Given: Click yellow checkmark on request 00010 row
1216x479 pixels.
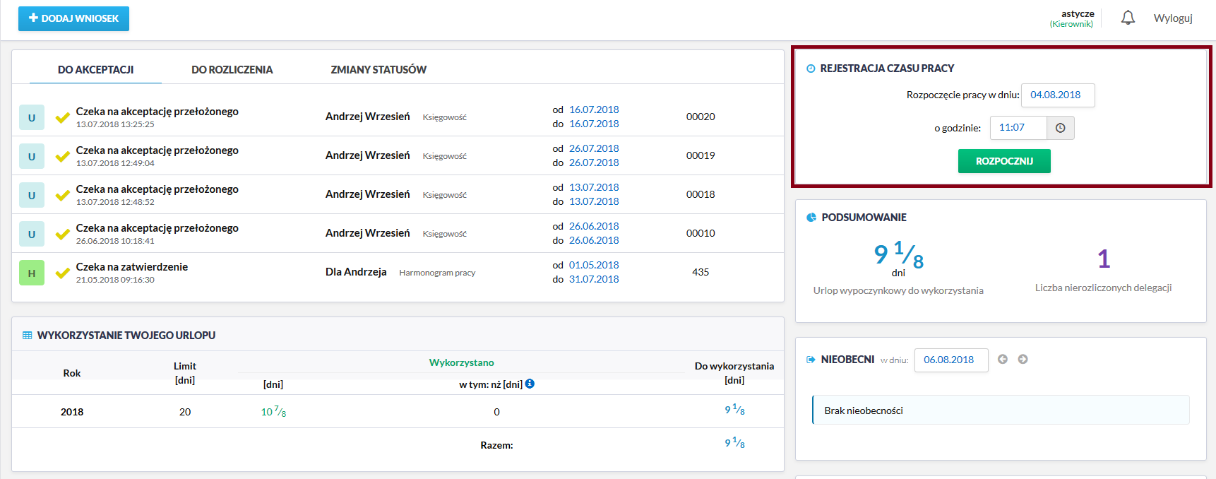Looking at the screenshot, I should pyautogui.click(x=63, y=234).
